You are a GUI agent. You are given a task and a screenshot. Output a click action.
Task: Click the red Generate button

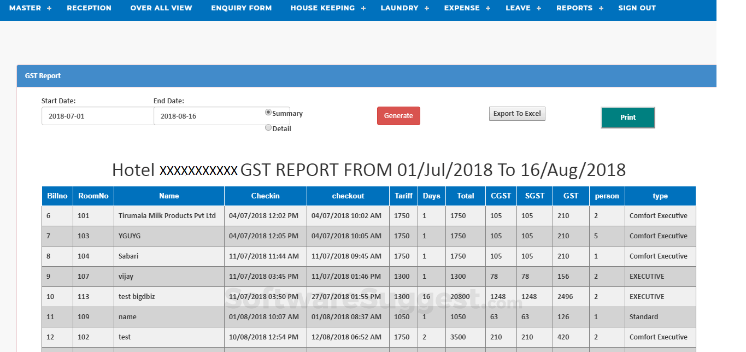pyautogui.click(x=398, y=116)
